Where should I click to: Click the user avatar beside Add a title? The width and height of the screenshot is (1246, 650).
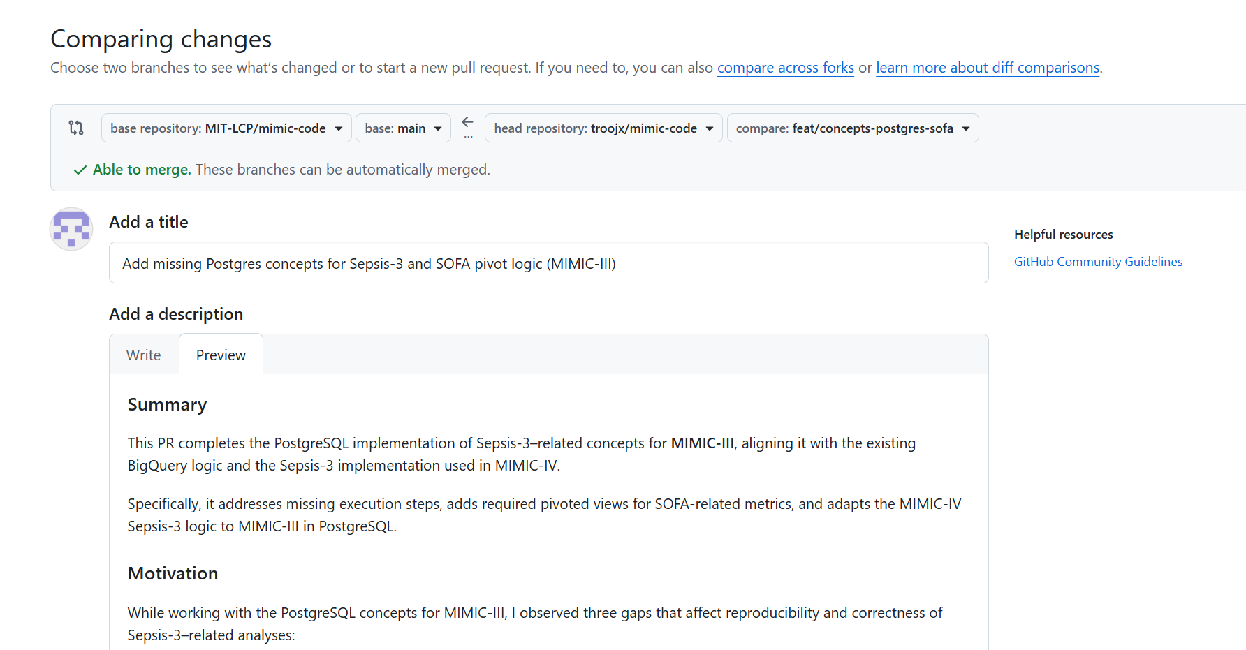coord(71,228)
